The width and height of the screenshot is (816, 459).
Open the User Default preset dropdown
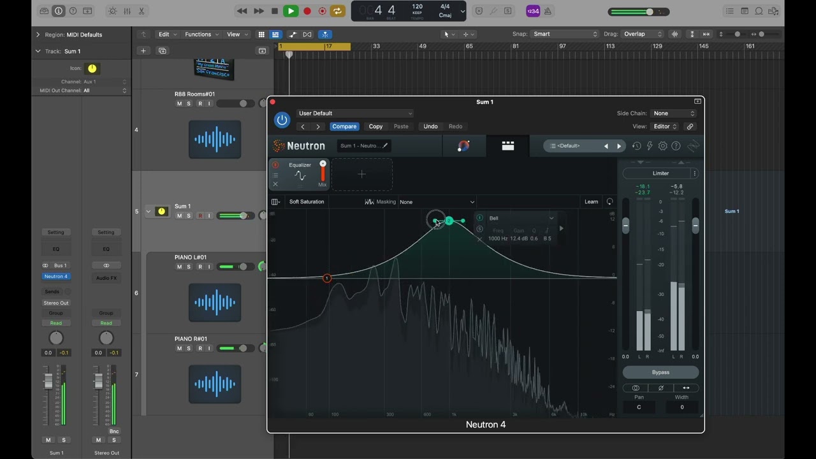(354, 113)
